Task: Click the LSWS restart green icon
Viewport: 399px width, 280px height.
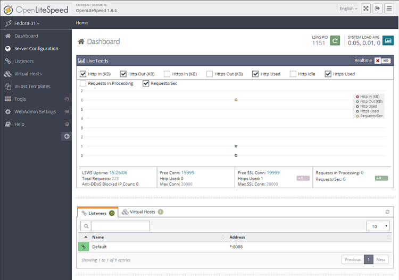Action: [x=335, y=41]
